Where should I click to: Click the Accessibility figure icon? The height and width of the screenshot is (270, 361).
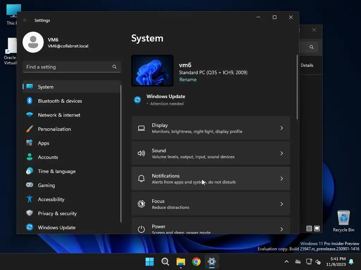[30, 199]
